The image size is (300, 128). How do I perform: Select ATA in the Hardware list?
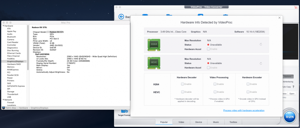pyautogui.click(x=9, y=29)
